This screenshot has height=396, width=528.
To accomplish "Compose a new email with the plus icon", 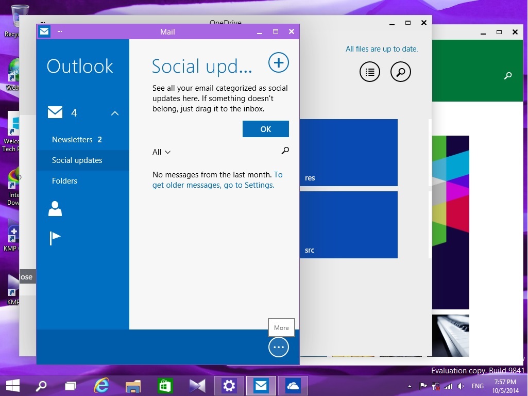I will tap(279, 63).
